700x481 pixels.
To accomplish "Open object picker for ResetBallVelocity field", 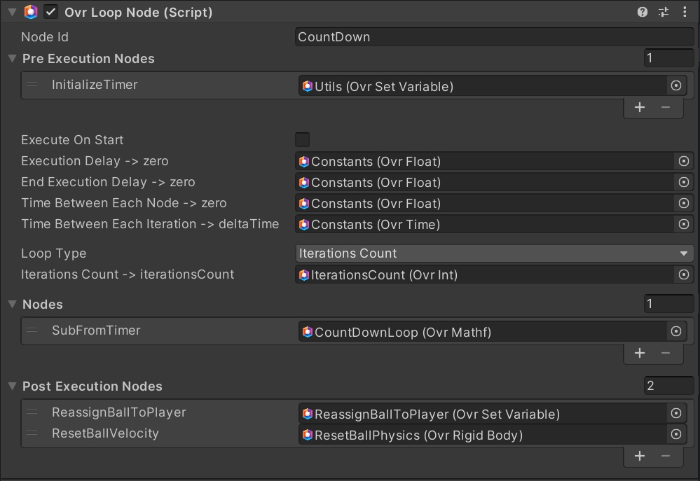I will [x=676, y=434].
